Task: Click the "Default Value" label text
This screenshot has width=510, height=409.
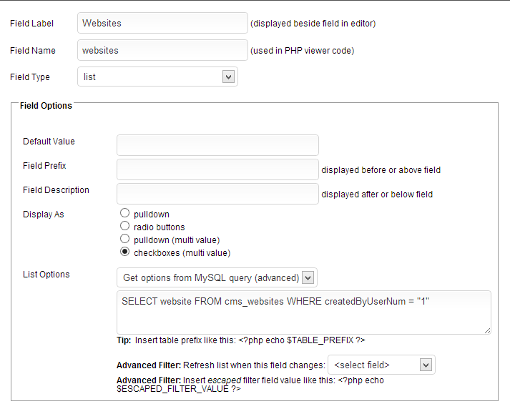Action: (x=49, y=142)
